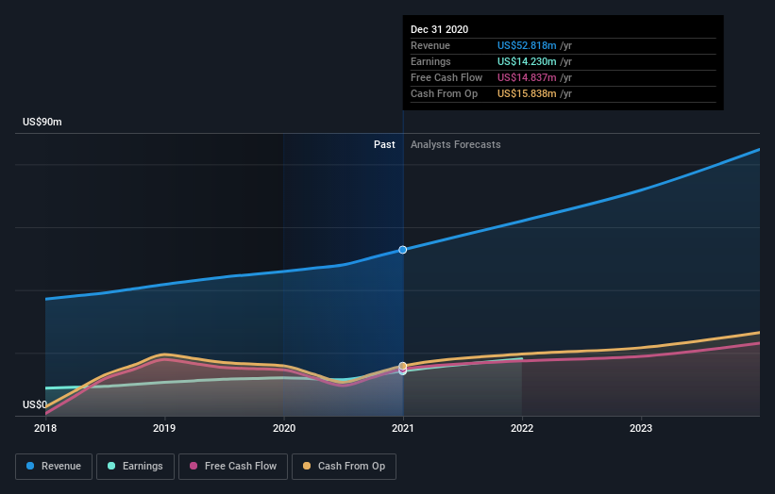This screenshot has height=494, width=775.
Task: Select the Cash From Op marker at 2021
Action: coord(403,366)
